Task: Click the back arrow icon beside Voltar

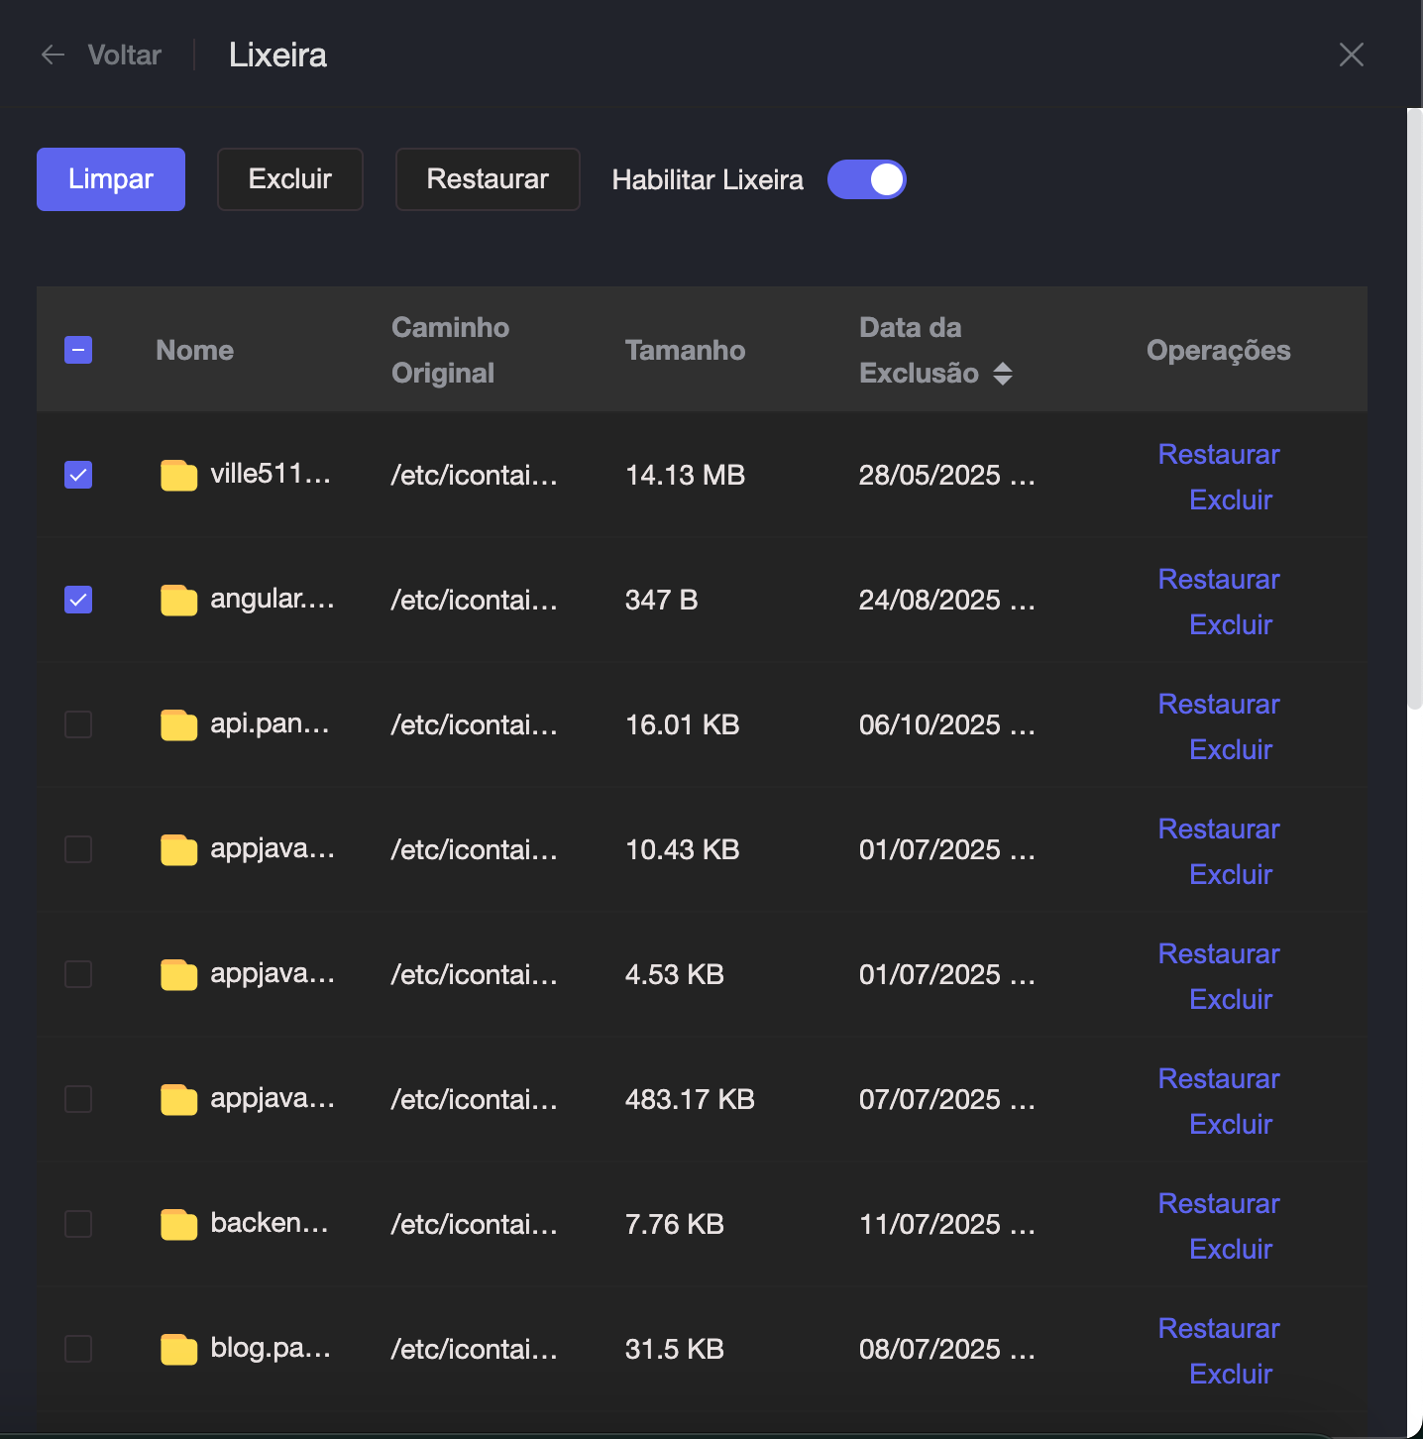Action: pos(54,55)
